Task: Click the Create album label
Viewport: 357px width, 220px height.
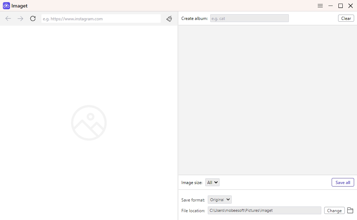Action: tap(194, 18)
